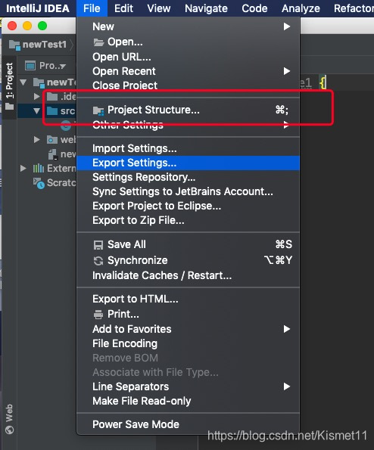Click the Save All floppy icon
Image resolution: width=374 pixels, height=450 pixels.
[x=98, y=245]
